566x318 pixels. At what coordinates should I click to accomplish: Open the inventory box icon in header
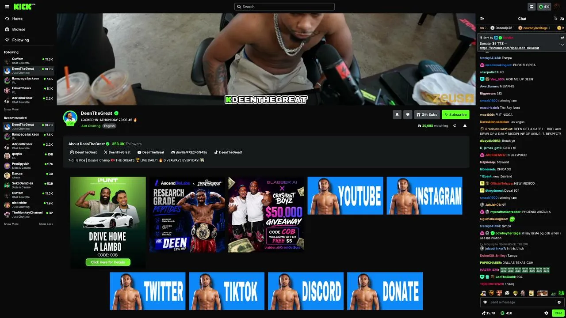click(532, 7)
